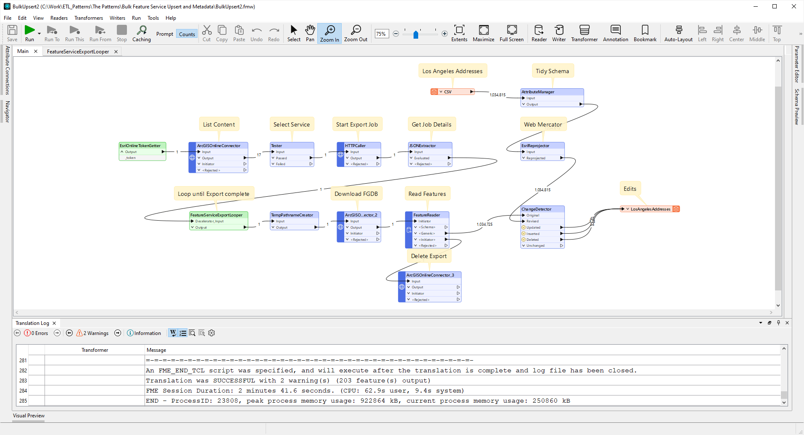The width and height of the screenshot is (804, 435).
Task: Switch to the FeatureServiceExportLooper tab
Action: click(x=77, y=51)
